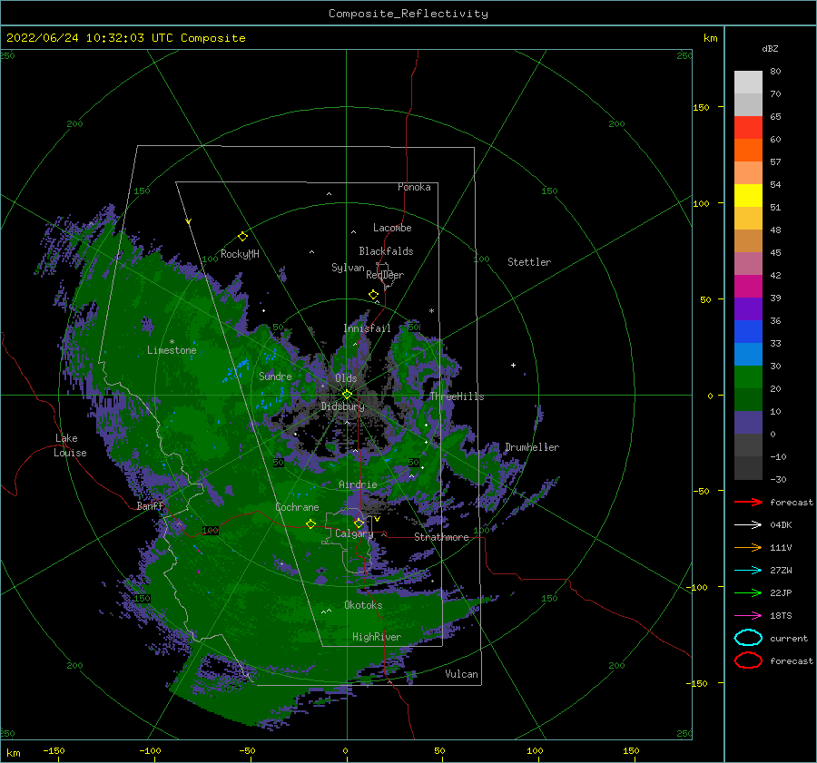Select the magenta 18TS arrow icon
Screen dimensions: 817x763
pyautogui.click(x=748, y=616)
